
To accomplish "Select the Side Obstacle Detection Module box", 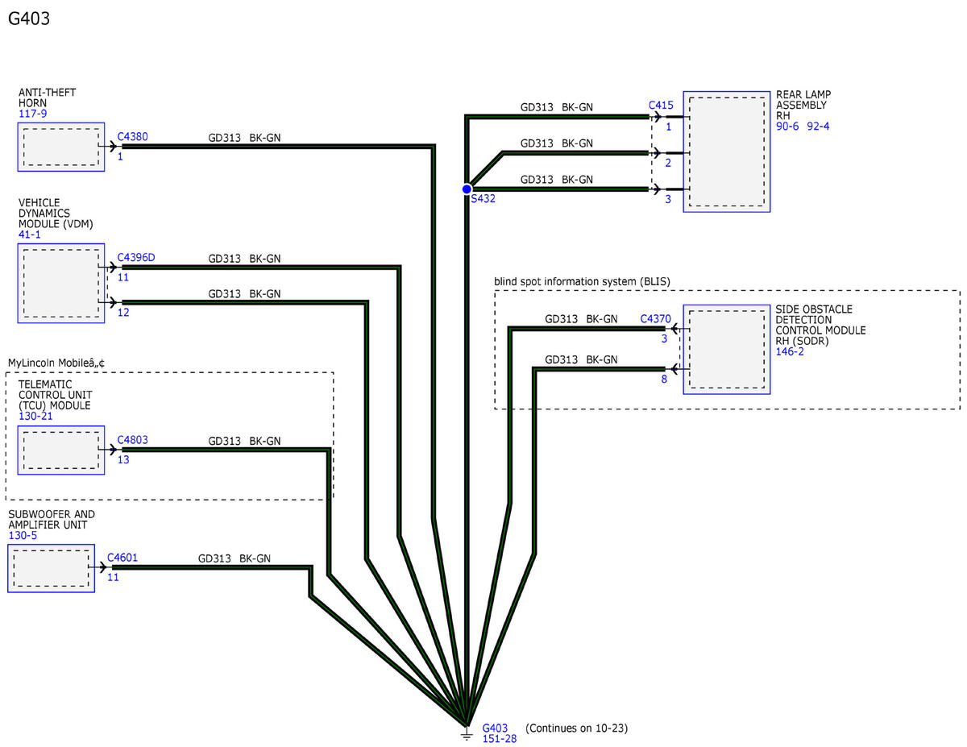I will click(x=726, y=349).
